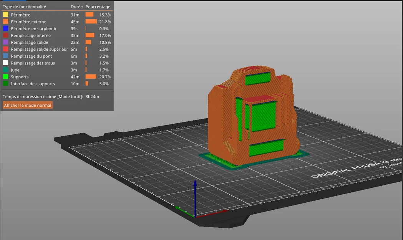The width and height of the screenshot is (403, 240).
Task: Select the 'Remplissage des trous' label
Action: coord(33,63)
